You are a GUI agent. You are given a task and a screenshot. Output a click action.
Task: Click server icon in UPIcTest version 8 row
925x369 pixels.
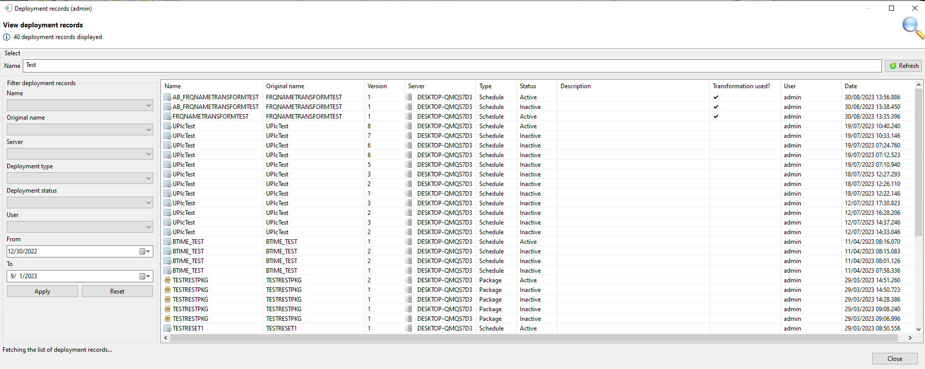click(x=409, y=126)
